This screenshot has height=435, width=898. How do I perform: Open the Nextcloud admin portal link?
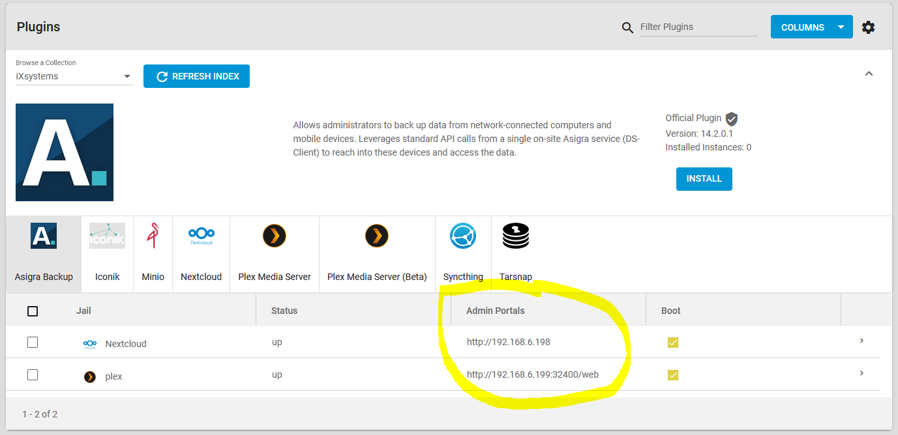[509, 342]
